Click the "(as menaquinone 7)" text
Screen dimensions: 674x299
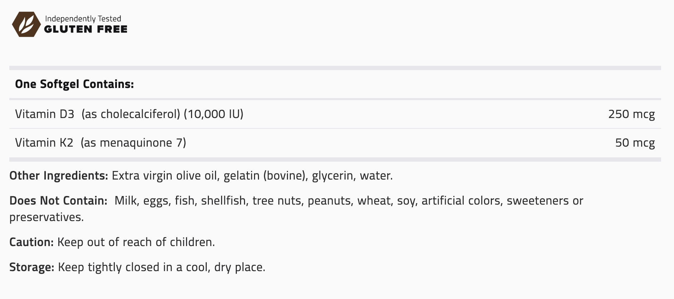tap(133, 143)
